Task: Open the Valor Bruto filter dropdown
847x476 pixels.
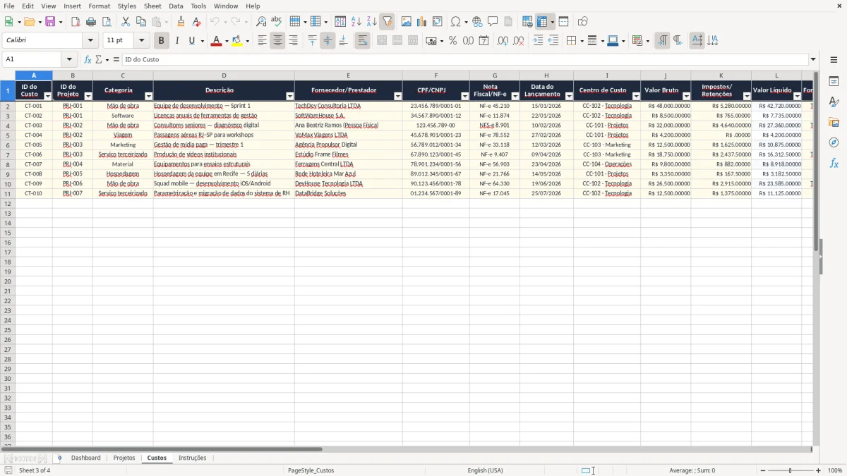Action: click(x=686, y=96)
